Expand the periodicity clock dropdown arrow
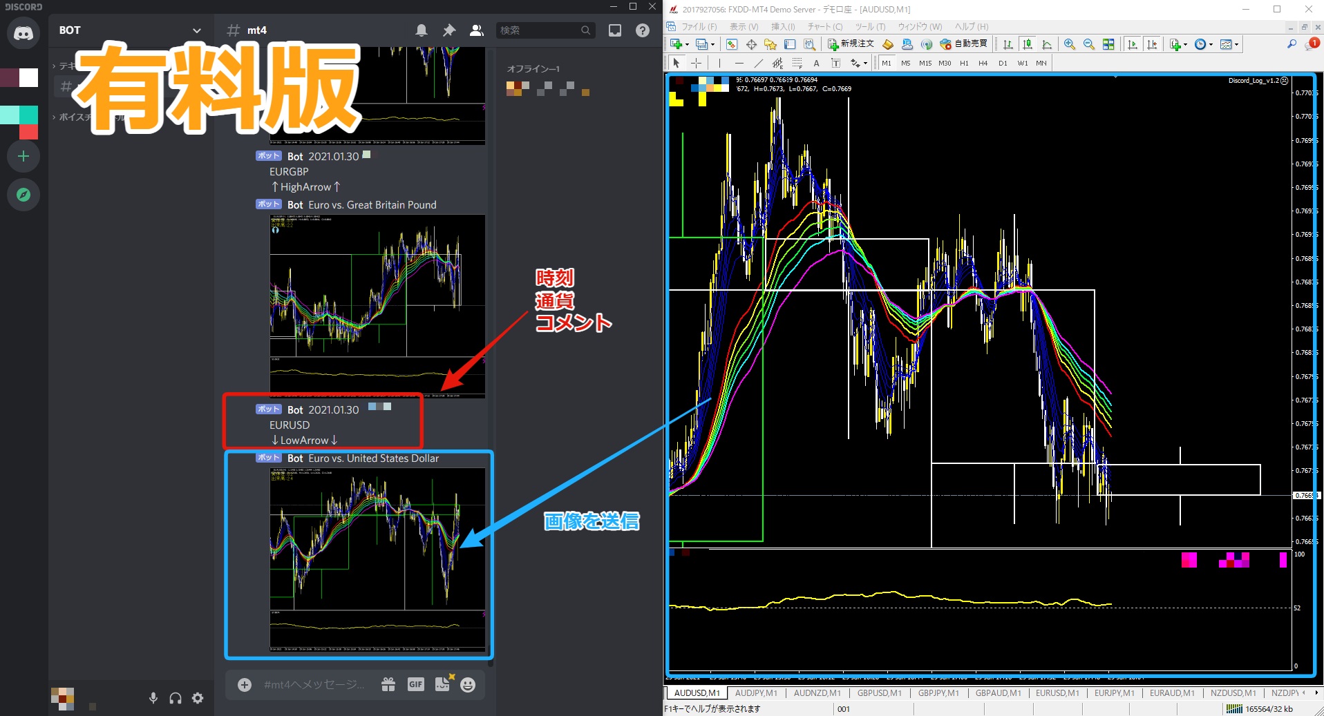The height and width of the screenshot is (716, 1324). [x=1211, y=44]
